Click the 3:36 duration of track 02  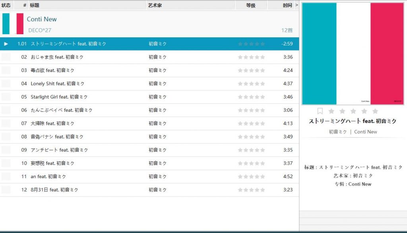tap(288, 57)
